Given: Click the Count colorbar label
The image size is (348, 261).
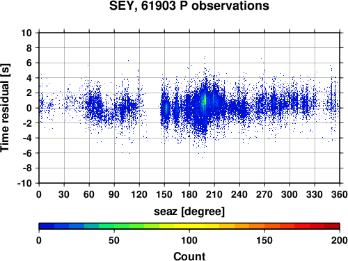Looking at the screenshot, I should [x=189, y=256].
